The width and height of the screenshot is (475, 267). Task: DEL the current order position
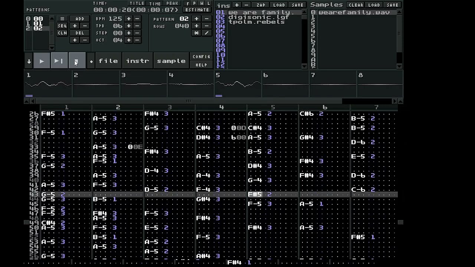(80, 33)
